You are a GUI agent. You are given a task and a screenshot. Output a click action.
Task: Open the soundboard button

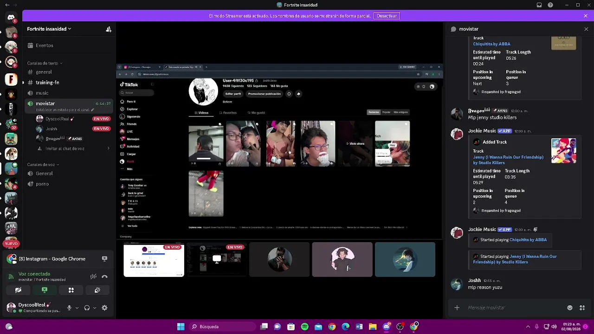click(97, 290)
